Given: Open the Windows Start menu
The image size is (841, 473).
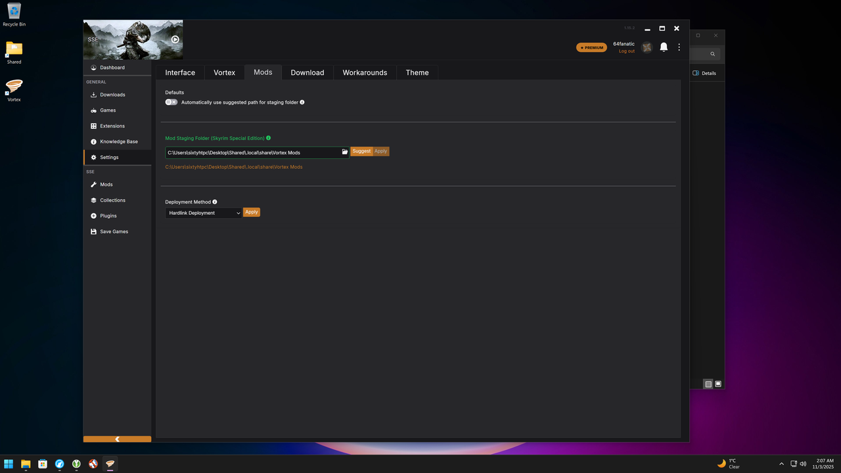Looking at the screenshot, I should [9, 464].
